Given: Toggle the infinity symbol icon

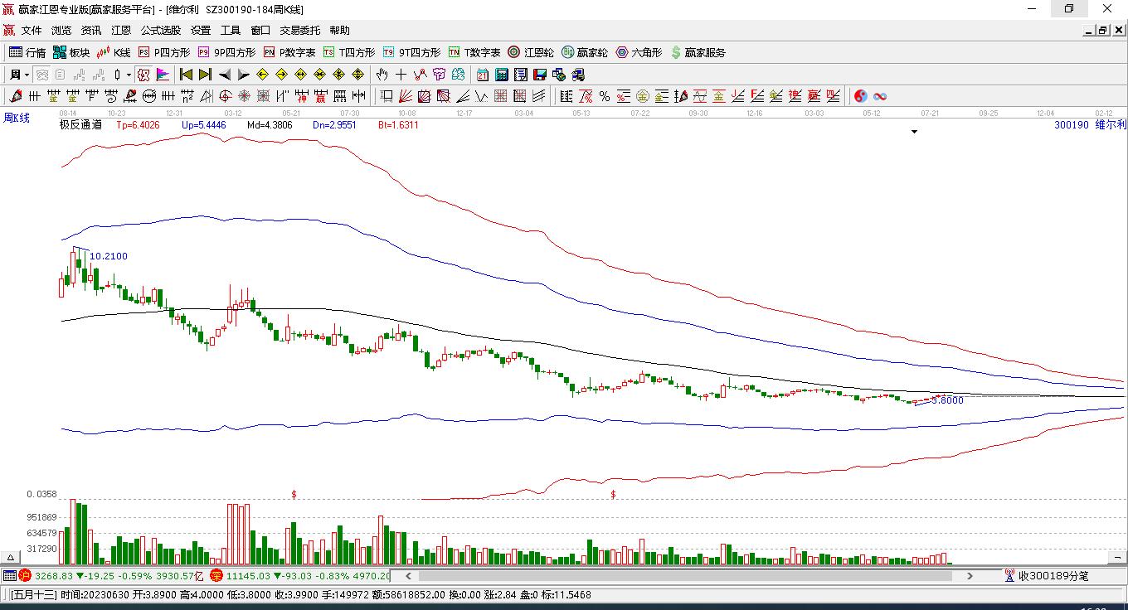Looking at the screenshot, I should click(x=880, y=96).
